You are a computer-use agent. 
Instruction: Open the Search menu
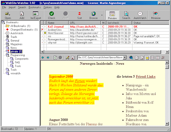22,7
